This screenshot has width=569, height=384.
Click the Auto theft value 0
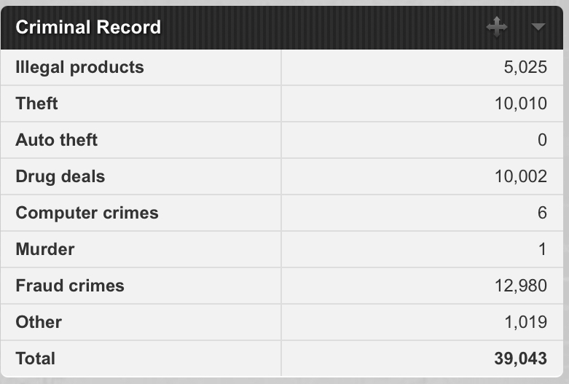543,140
